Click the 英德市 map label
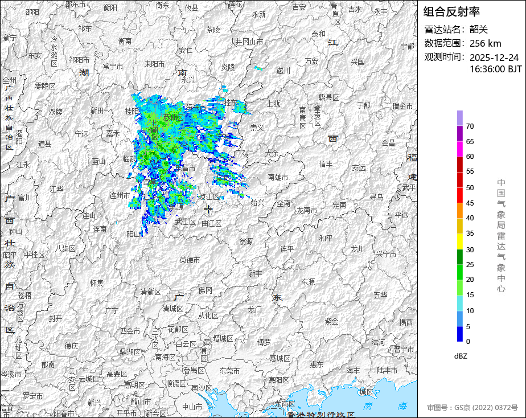 click(x=190, y=260)
